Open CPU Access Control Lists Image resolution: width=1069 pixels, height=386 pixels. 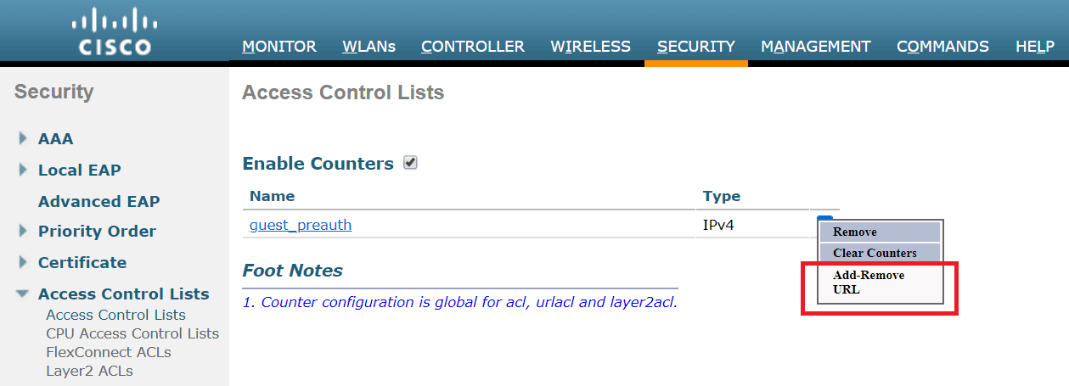132,333
